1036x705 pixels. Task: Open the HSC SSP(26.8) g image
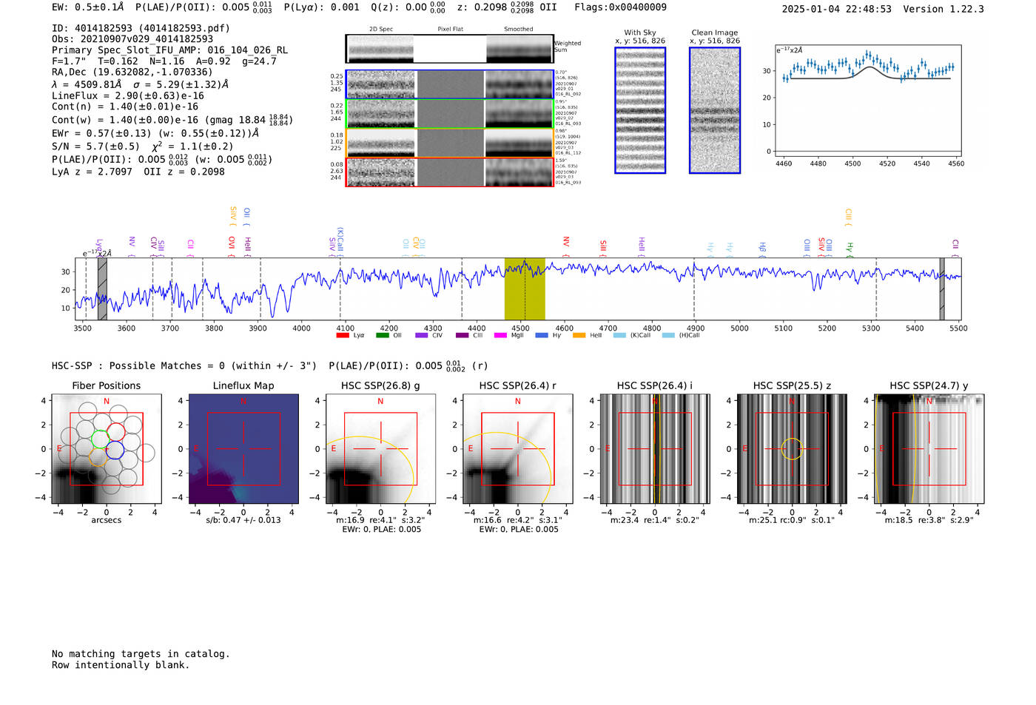[x=380, y=449]
